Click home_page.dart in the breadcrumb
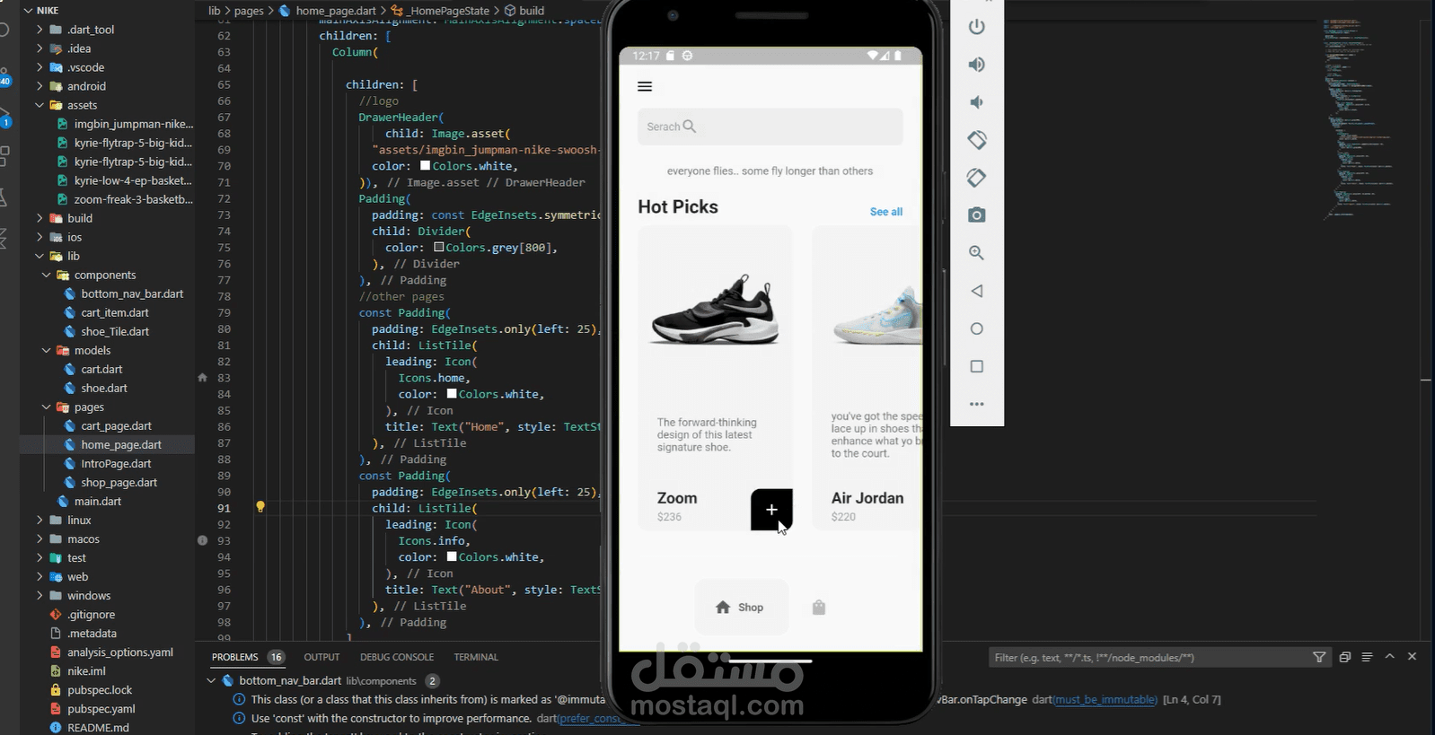1435x735 pixels. [x=336, y=11]
